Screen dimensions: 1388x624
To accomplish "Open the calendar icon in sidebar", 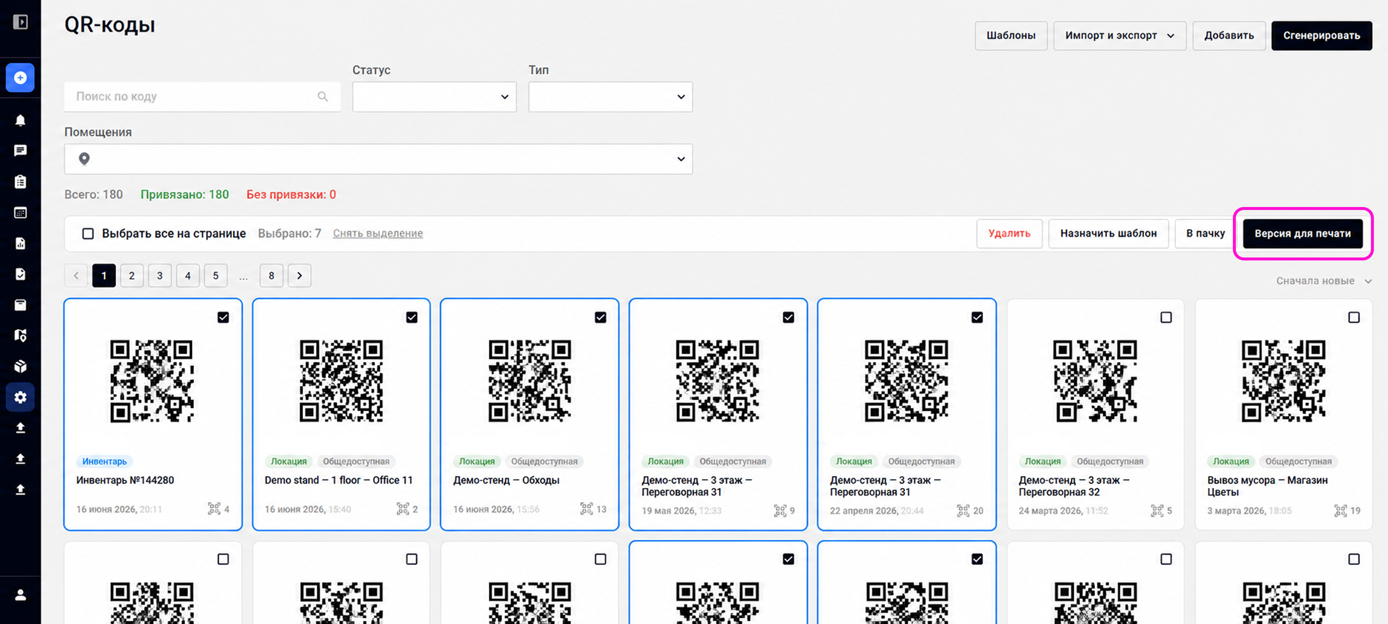I will coord(20,213).
